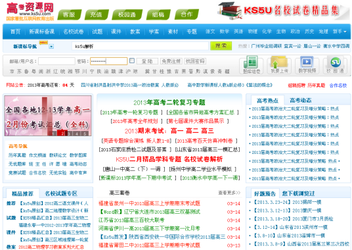Open 福建省泉州一中2013届高三上学期期末考试题

click(x=149, y=203)
